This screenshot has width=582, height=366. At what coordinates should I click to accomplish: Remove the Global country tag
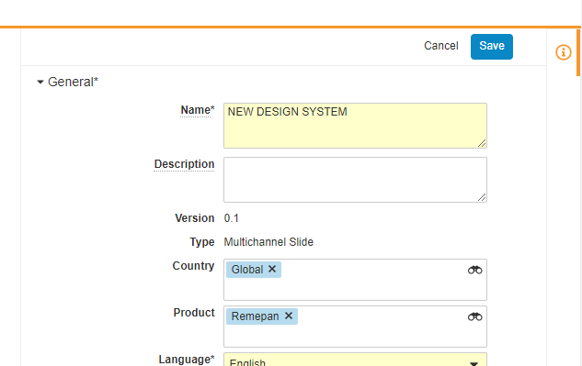pyautogui.click(x=272, y=269)
